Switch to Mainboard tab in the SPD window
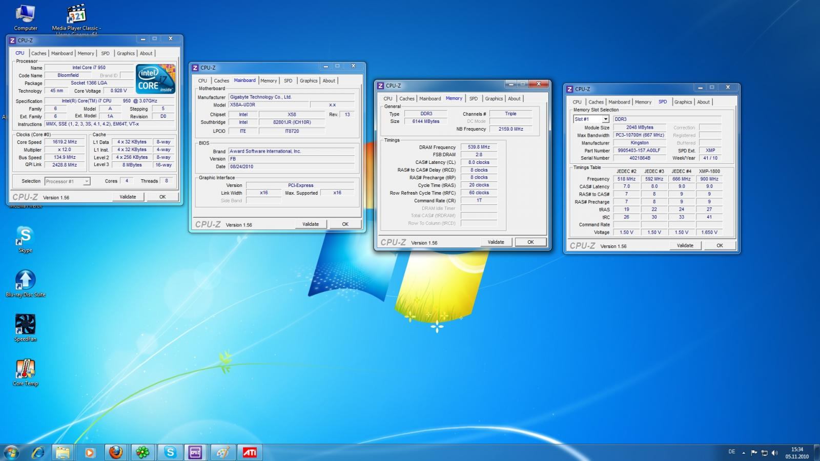Viewport: 820px width, 461px height. point(619,102)
